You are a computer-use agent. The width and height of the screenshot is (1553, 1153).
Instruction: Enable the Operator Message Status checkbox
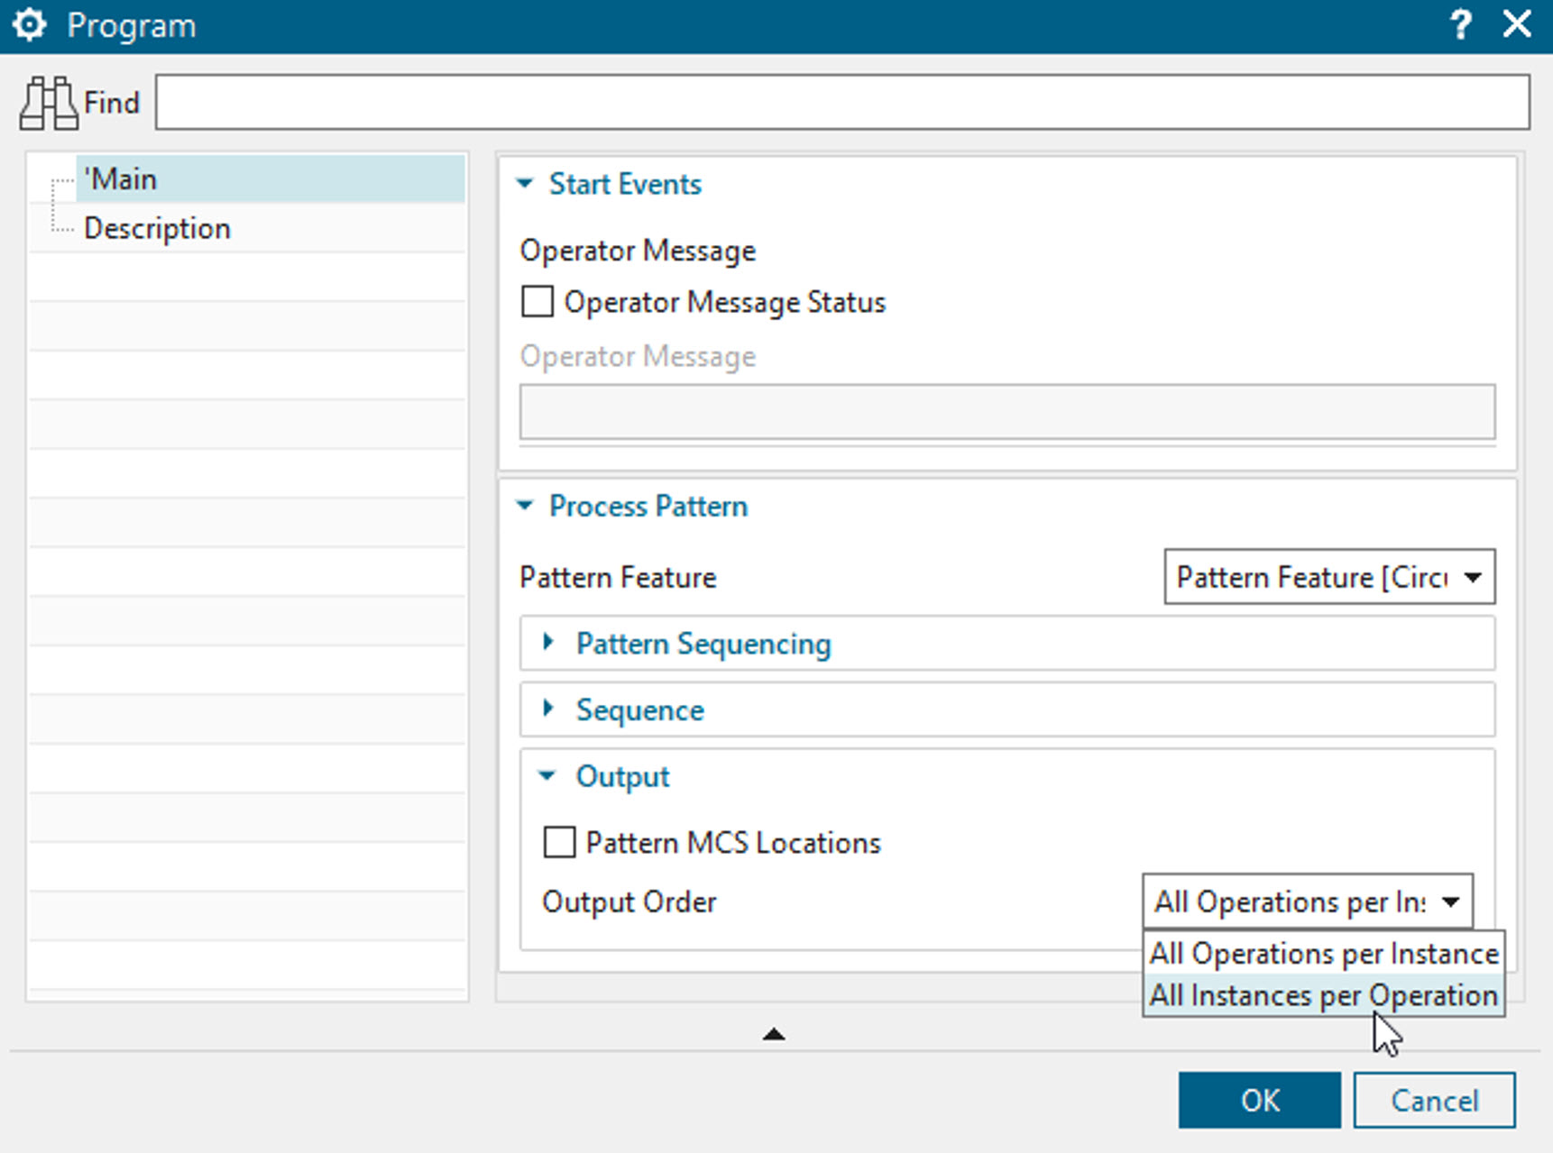(537, 302)
